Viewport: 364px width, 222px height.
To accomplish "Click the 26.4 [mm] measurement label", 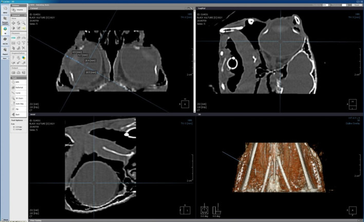I will click(90, 60).
